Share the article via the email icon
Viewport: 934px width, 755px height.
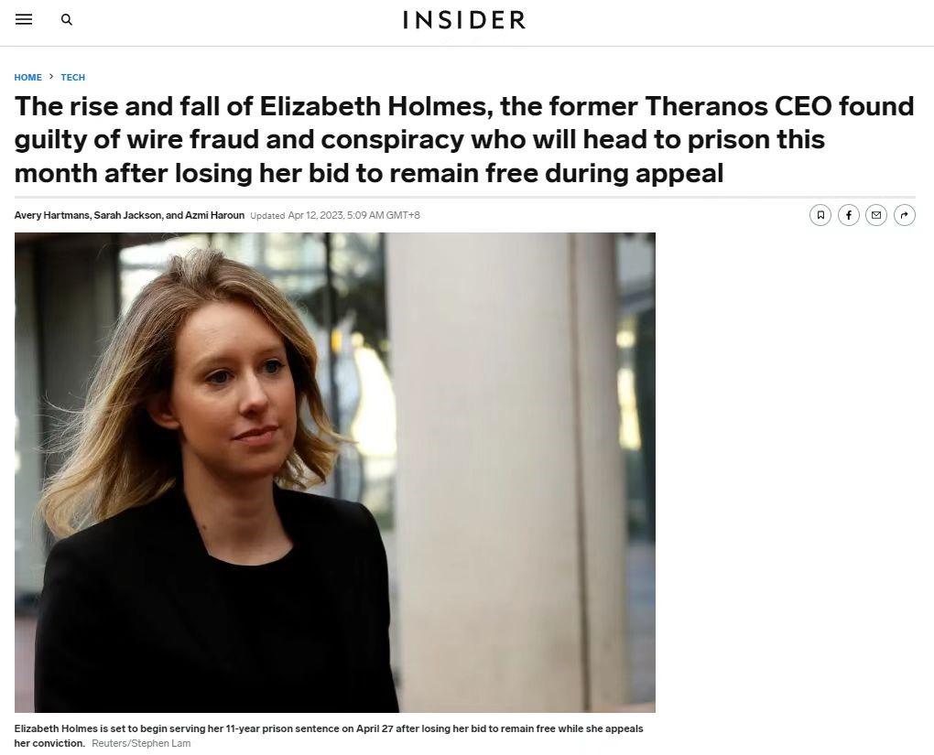[876, 215]
